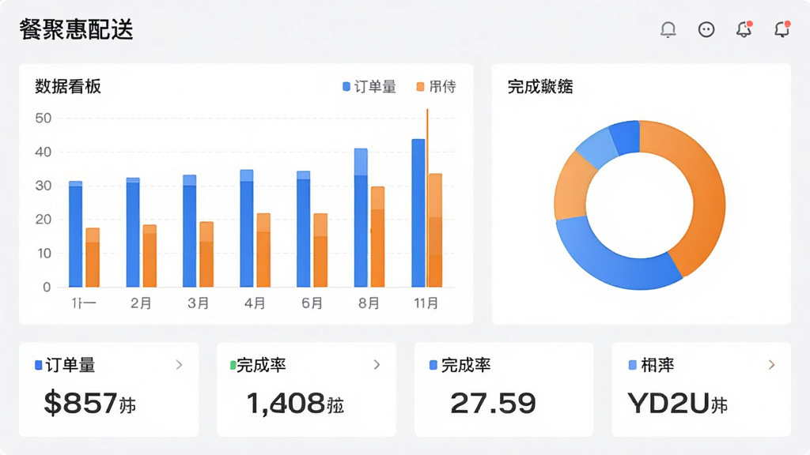The image size is (810, 455).
Task: Click the 30 value on the y-axis
Action: tap(44, 186)
